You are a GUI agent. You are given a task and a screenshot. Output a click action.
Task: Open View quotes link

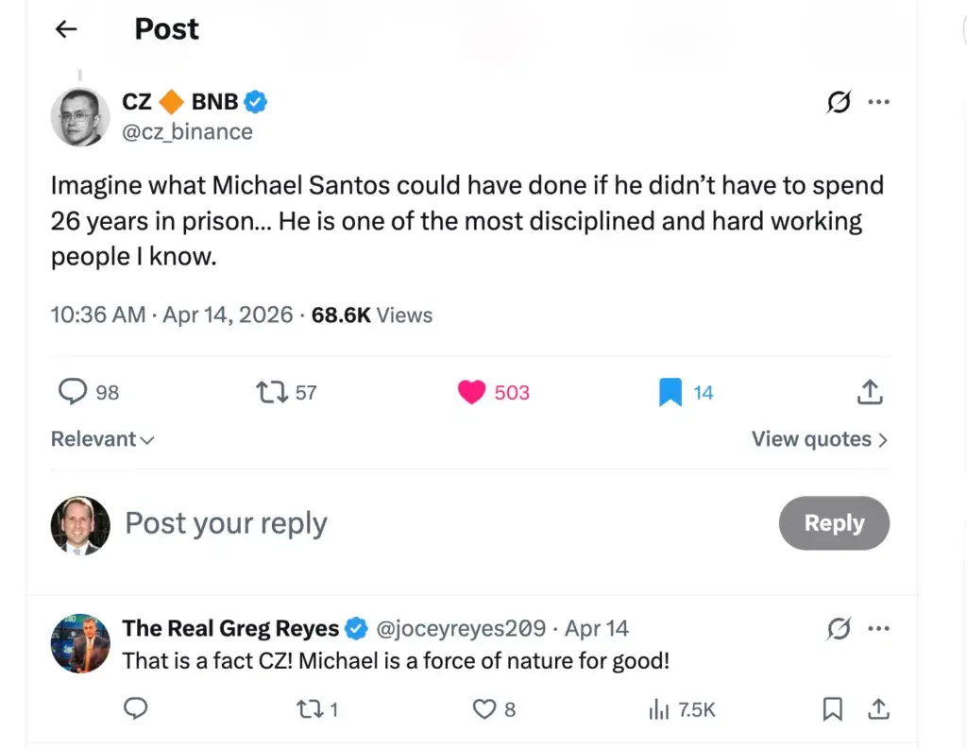point(819,439)
